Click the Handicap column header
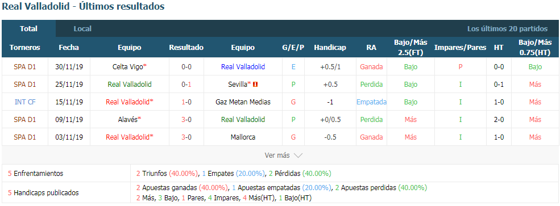Image resolution: width=560 pixels, height=206 pixels. pyautogui.click(x=330, y=48)
